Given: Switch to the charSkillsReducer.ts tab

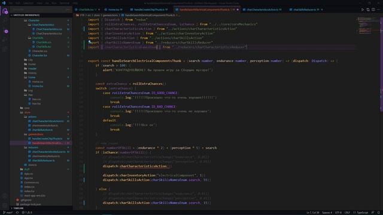Looking at the screenshot, I should click(305, 10).
